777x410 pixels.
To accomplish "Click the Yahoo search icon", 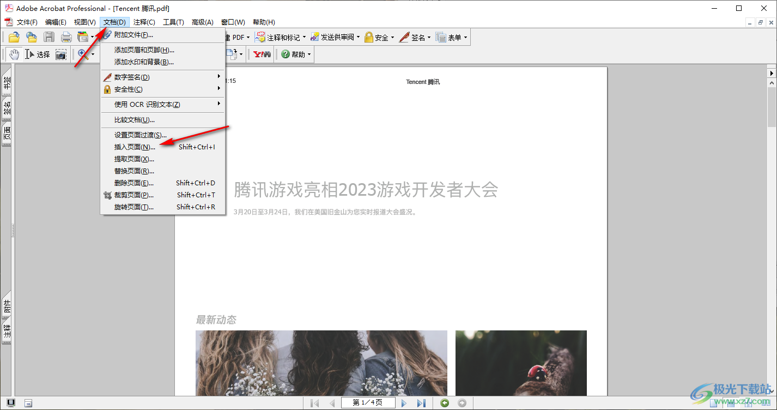I will (262, 54).
